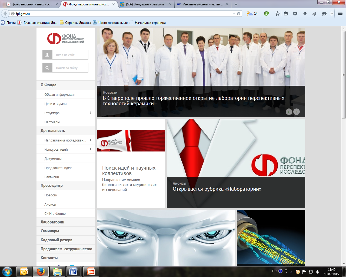Open weather widget showing 14

[x=252, y=14]
